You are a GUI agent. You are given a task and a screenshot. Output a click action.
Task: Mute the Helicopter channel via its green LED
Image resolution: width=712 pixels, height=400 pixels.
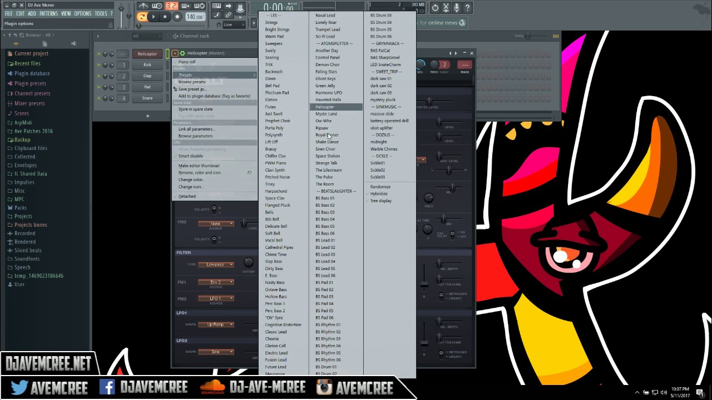[x=99, y=54]
